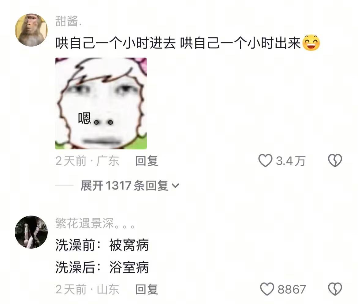
Task: Click the chevron next to 展开1317条回复
Action: coord(175,186)
